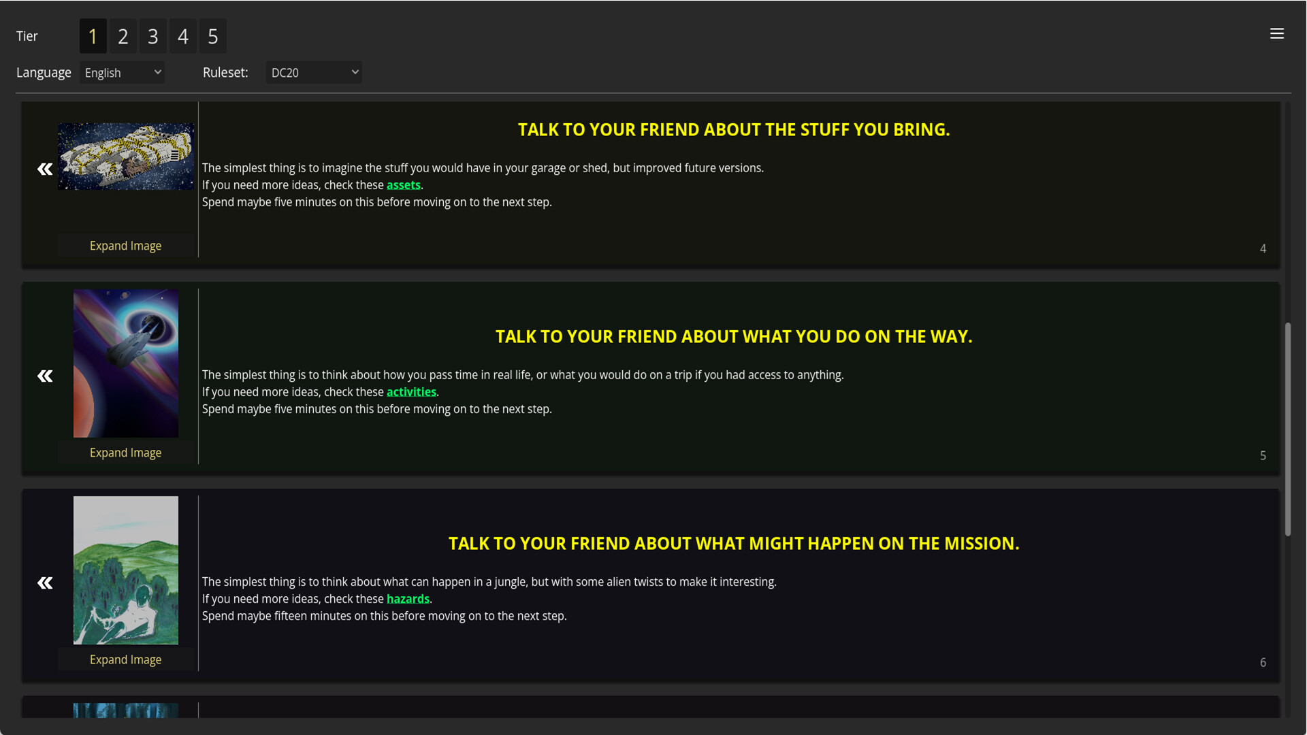The image size is (1307, 735).
Task: Open the Ruleset dropdown showing DC20
Action: pyautogui.click(x=313, y=72)
